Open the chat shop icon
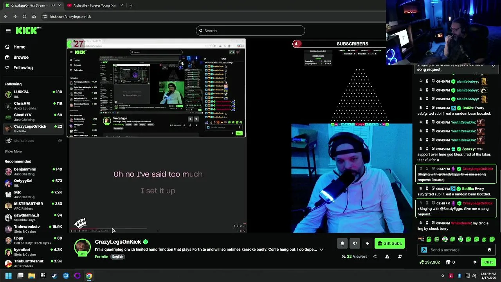501x282 pixels. (449, 262)
